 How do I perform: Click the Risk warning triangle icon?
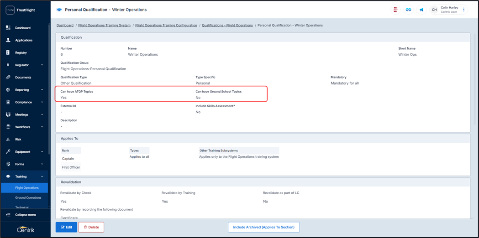click(x=8, y=140)
